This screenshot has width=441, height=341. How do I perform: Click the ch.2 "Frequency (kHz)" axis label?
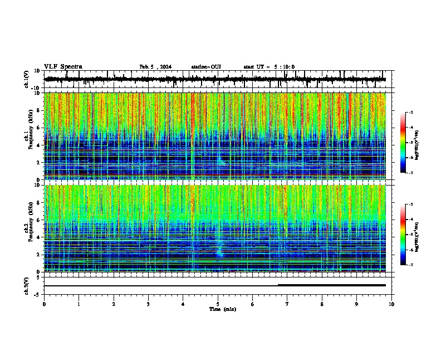point(31,222)
